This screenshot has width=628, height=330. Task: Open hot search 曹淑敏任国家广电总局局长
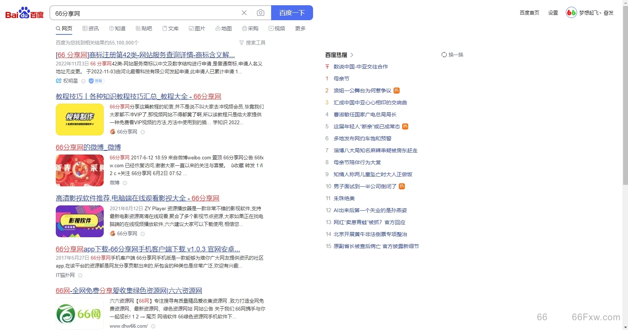coord(365,114)
